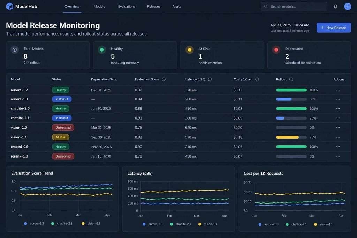357x238 pixels.
Task: Toggle chatlite-2.1 in Latency chart legend
Action: (x=181, y=224)
